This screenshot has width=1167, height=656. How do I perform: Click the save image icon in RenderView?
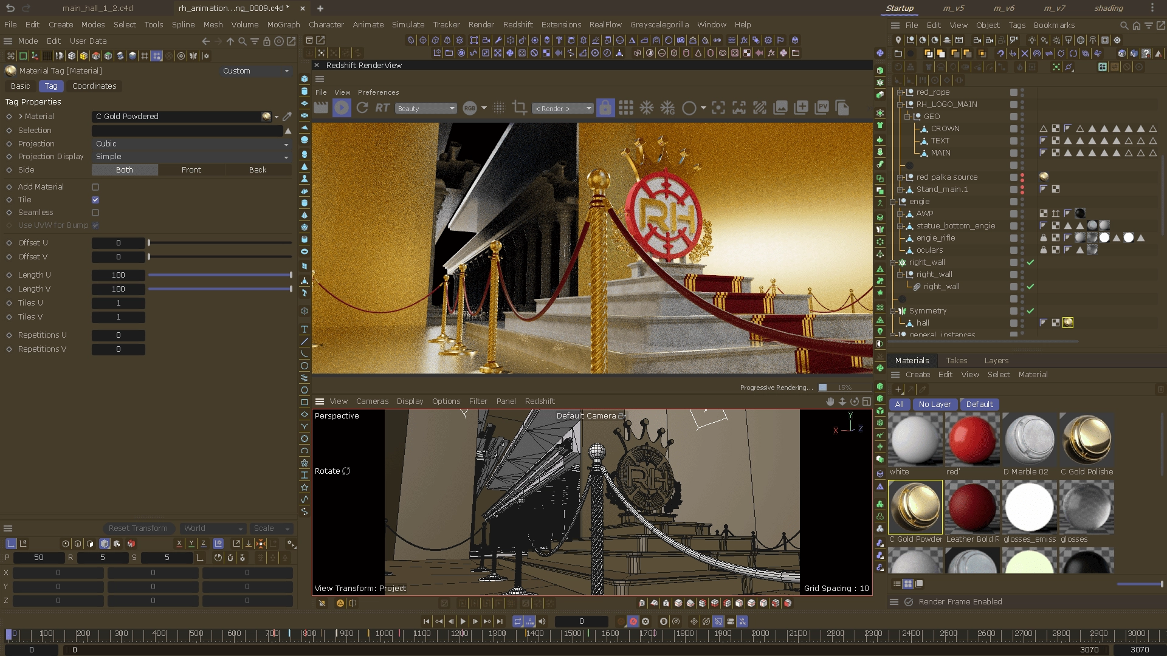[x=780, y=108]
